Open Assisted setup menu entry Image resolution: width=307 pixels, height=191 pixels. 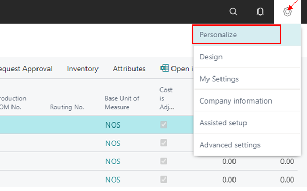[247, 123]
